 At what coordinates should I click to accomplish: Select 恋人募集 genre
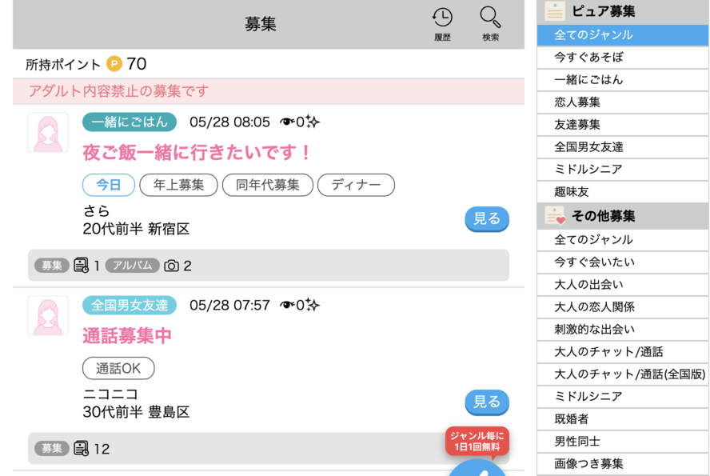(x=623, y=102)
